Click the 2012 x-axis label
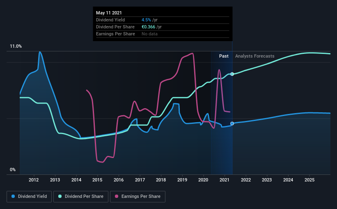The height and width of the screenshot is (209, 337). point(34,180)
